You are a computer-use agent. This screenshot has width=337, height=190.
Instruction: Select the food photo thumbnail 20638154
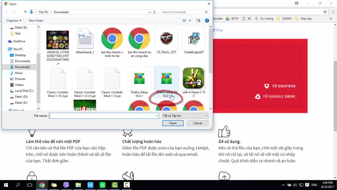coord(57,40)
